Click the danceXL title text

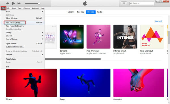[x=63, y=51]
